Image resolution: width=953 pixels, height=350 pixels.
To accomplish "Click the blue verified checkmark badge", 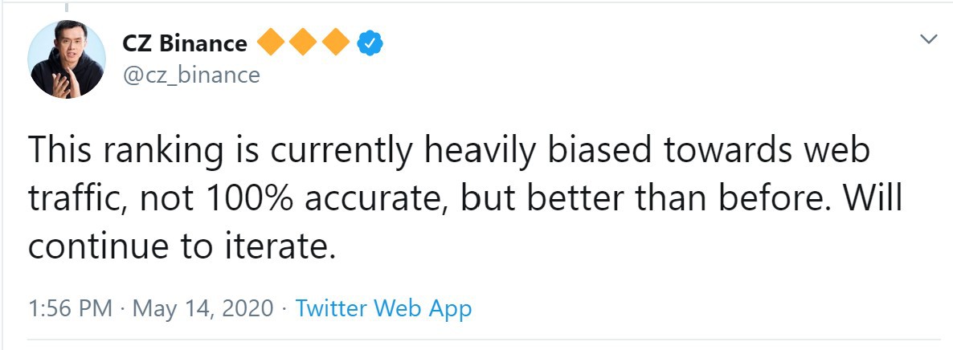I will [369, 43].
